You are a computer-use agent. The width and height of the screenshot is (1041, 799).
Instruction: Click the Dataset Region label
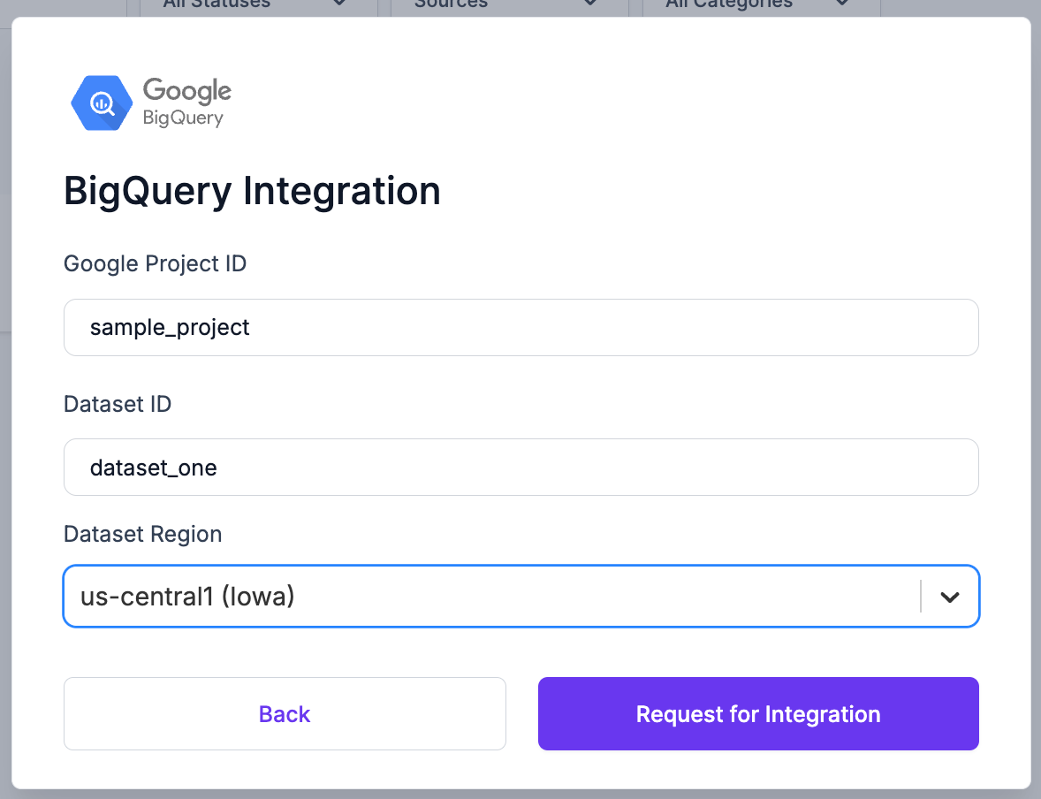point(143,534)
